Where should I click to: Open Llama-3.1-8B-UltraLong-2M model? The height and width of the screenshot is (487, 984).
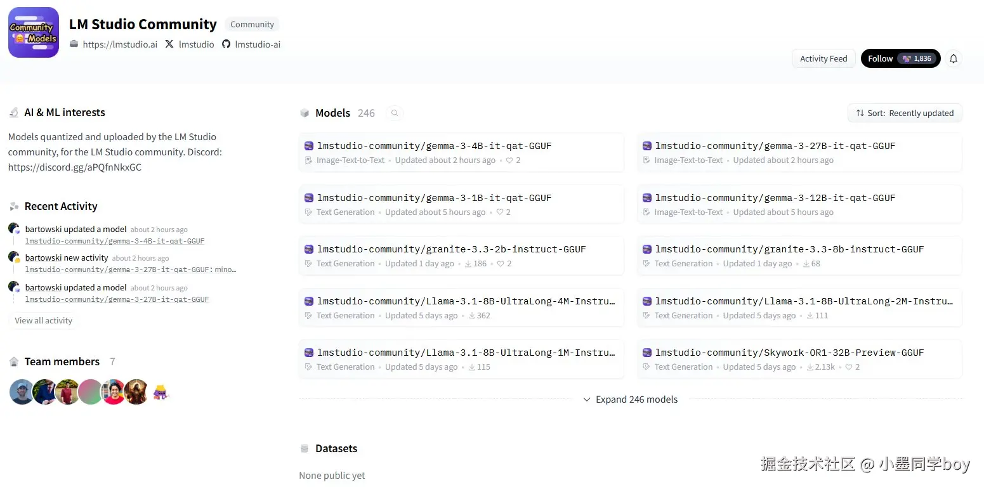[x=799, y=308]
